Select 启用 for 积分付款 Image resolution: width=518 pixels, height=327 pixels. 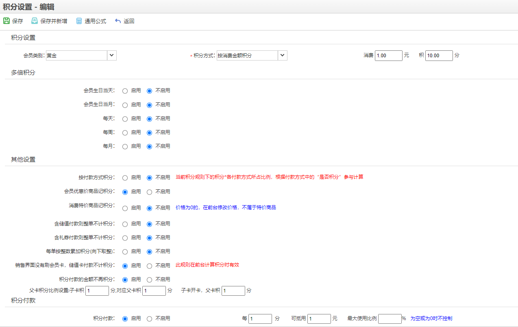[x=125, y=319]
